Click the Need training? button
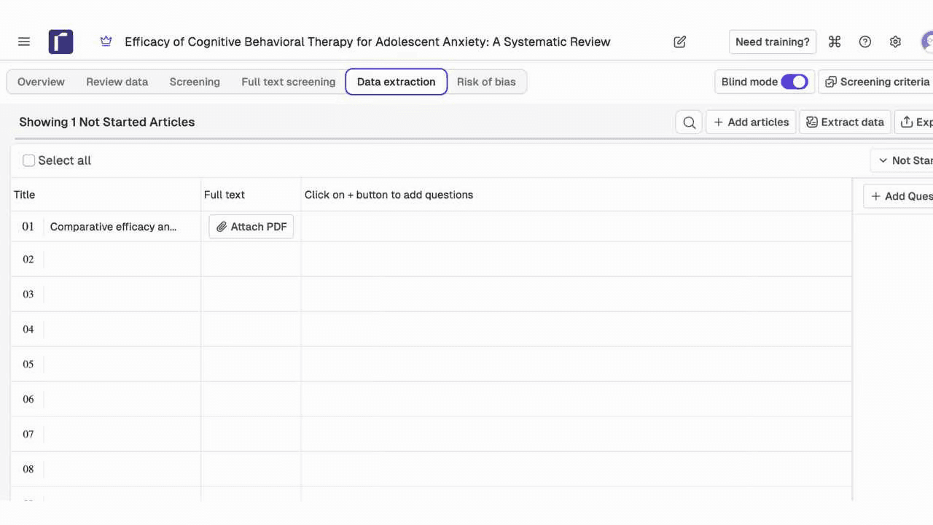Screen dimensions: 933x525 pyautogui.click(x=773, y=42)
